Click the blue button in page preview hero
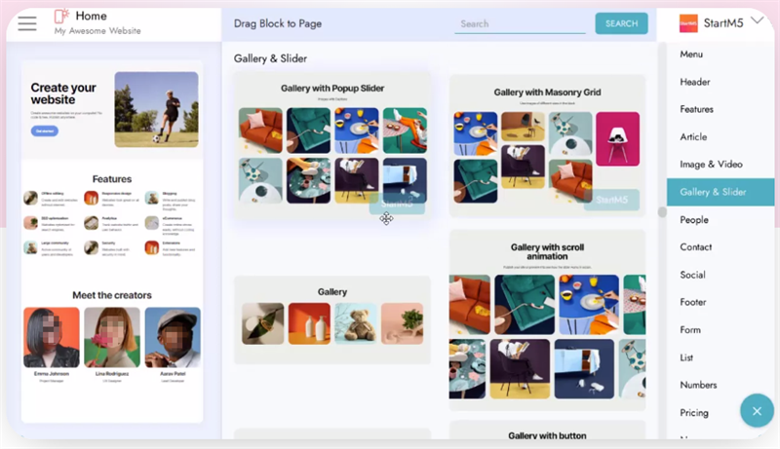The width and height of the screenshot is (780, 449). [x=45, y=131]
